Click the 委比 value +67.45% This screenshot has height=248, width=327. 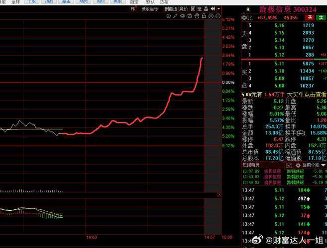267,18
